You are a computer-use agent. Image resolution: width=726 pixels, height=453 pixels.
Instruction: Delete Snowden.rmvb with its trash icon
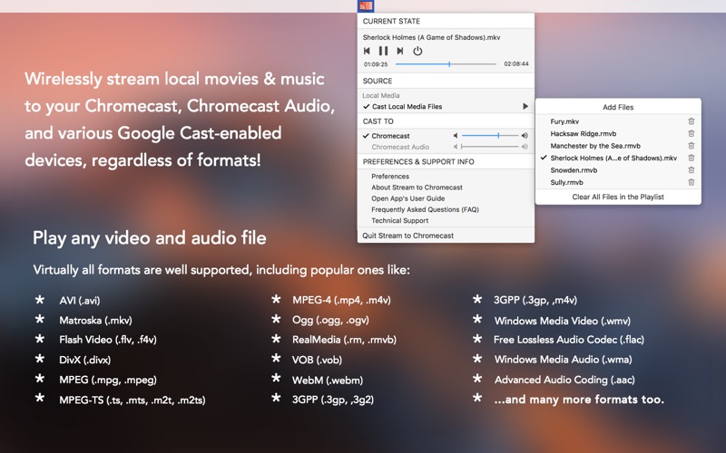(x=692, y=170)
